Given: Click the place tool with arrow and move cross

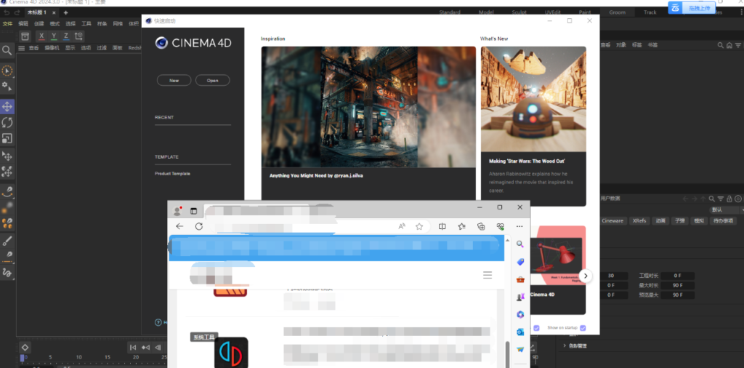Looking at the screenshot, I should 7,156.
